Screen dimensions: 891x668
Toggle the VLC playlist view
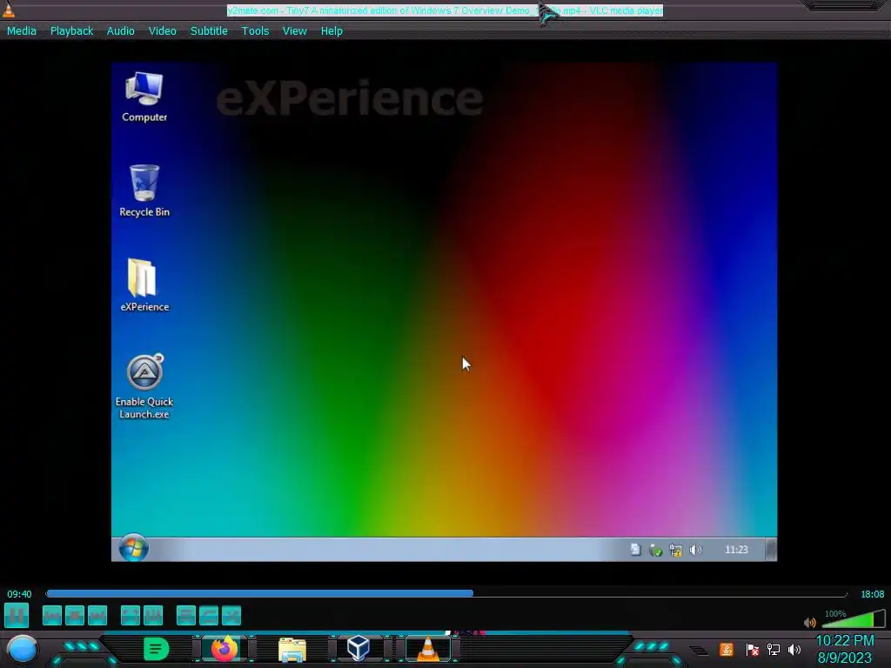(x=186, y=616)
